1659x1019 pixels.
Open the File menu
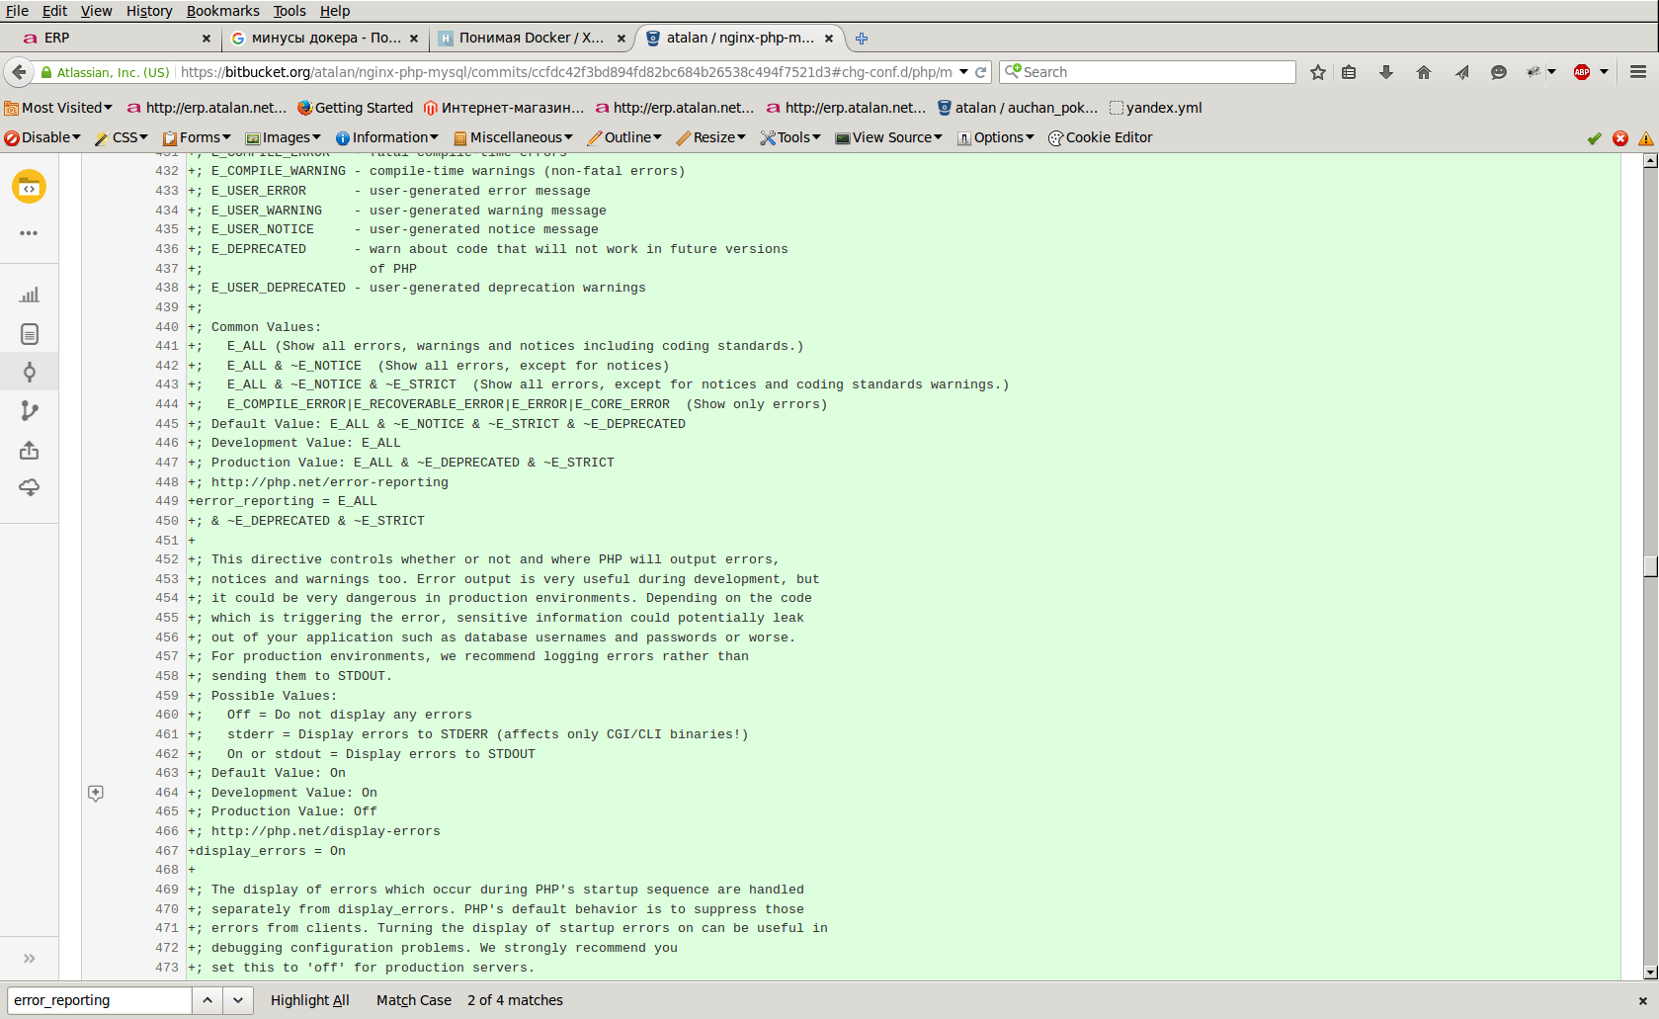click(17, 11)
